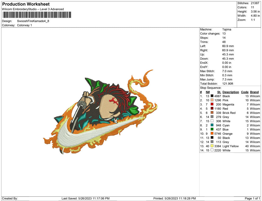This screenshot has height=201, width=262.
Task: Click the Description column header
Action: pyautogui.click(x=231, y=92)
